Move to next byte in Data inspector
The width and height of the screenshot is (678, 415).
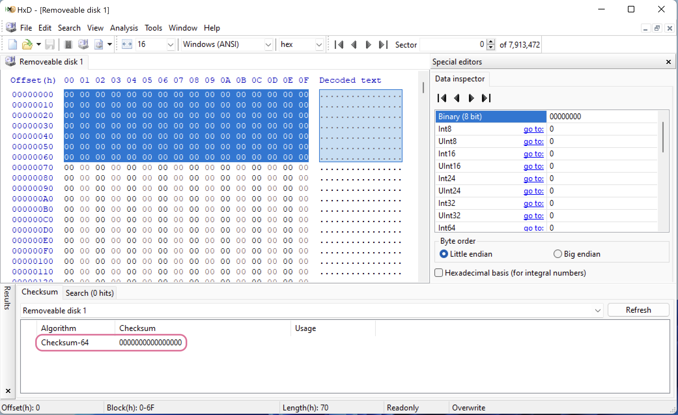click(x=471, y=98)
